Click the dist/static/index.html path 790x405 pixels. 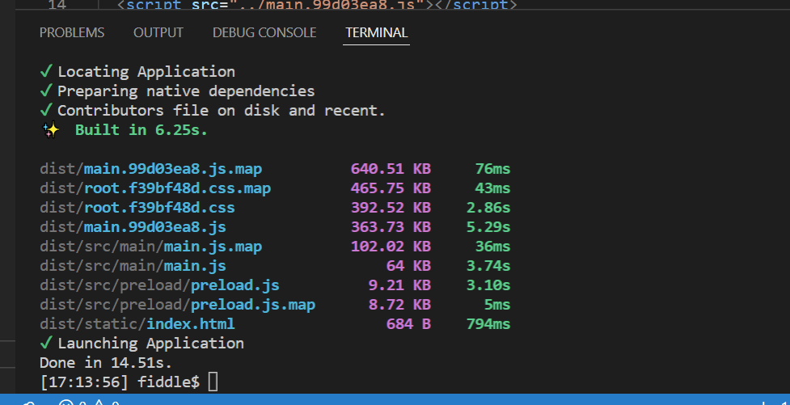click(x=137, y=324)
